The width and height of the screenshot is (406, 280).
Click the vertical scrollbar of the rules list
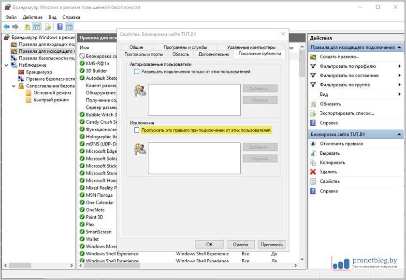[303, 145]
